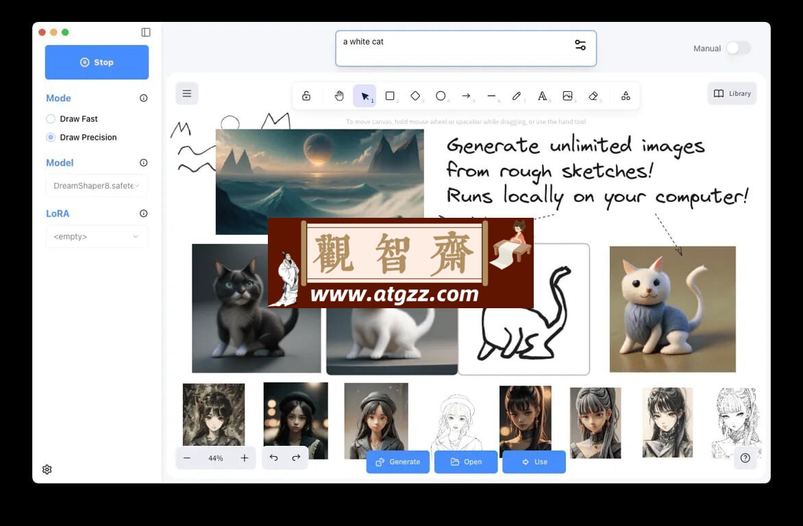Open the help question mark icon

tap(745, 458)
